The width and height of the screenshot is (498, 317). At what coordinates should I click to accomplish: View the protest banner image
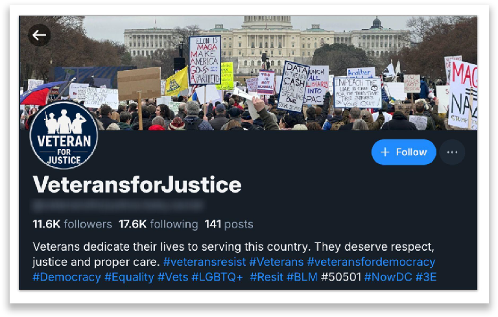pos(248,73)
